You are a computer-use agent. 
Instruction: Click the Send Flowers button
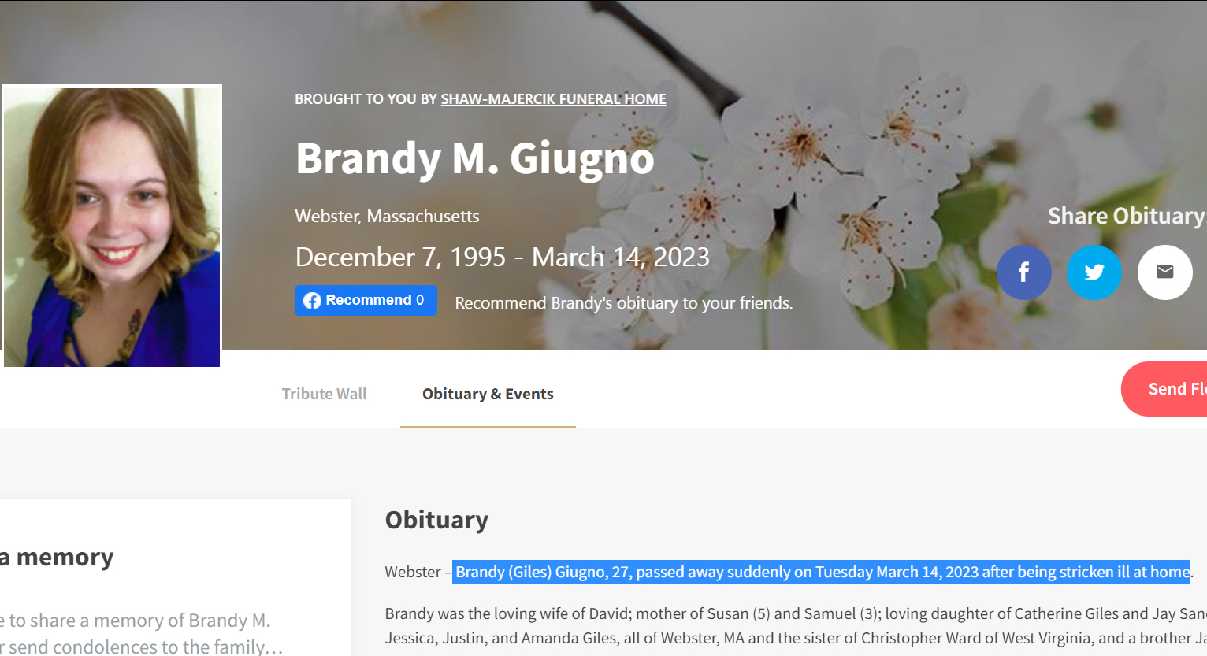(1164, 389)
